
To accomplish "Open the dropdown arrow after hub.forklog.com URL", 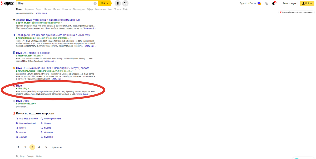I will click(x=71, y=38).
